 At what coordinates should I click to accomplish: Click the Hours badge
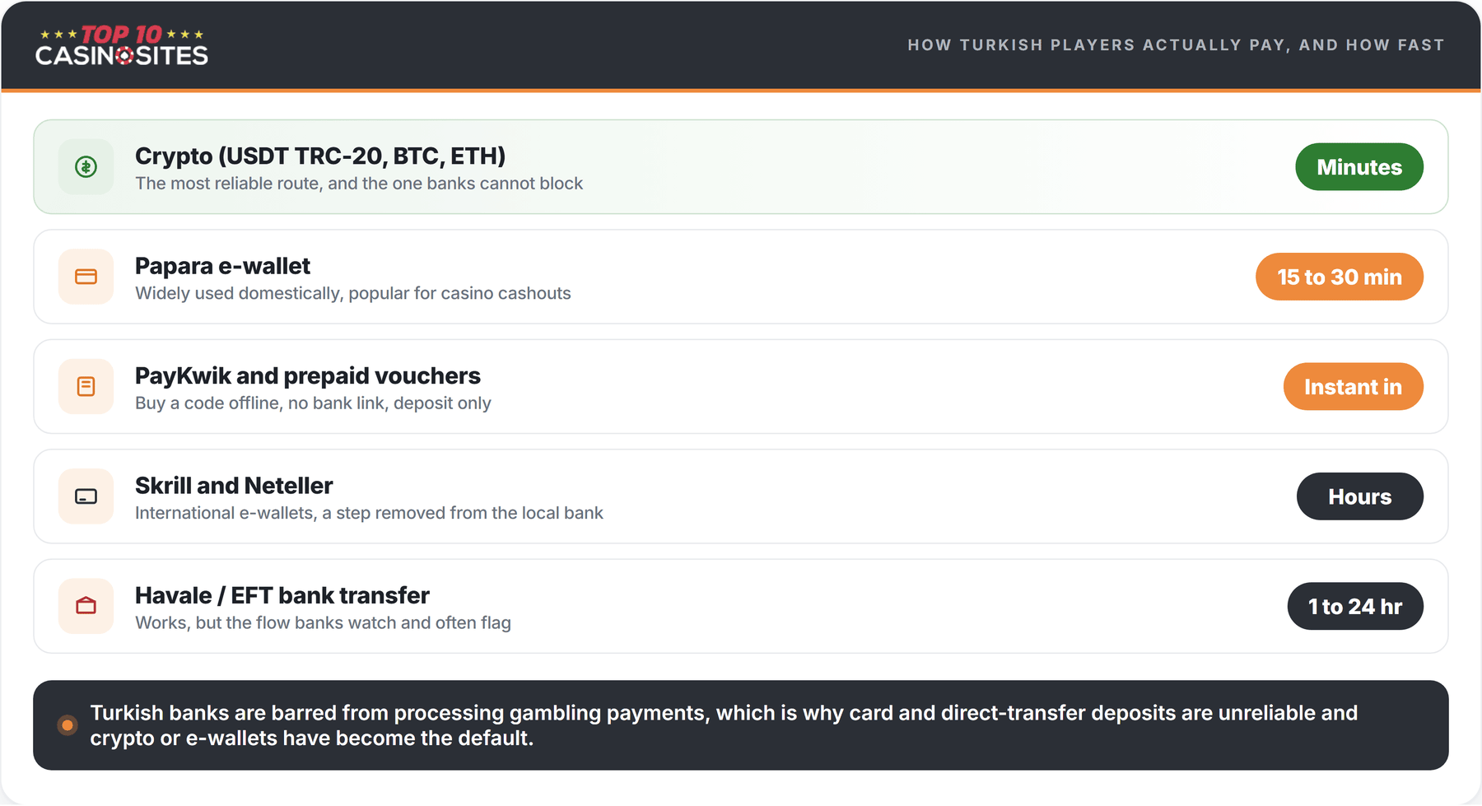point(1360,496)
